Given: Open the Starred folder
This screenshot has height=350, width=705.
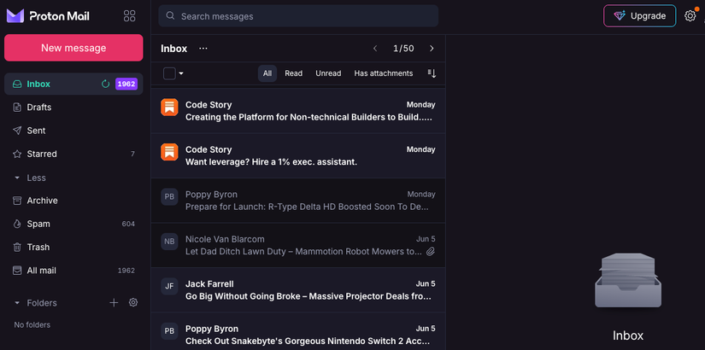Looking at the screenshot, I should pyautogui.click(x=42, y=154).
